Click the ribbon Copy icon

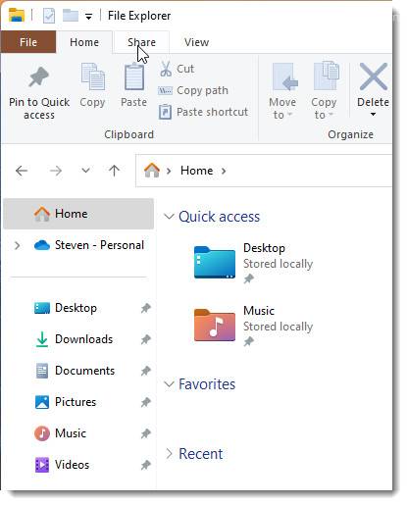[x=93, y=76]
